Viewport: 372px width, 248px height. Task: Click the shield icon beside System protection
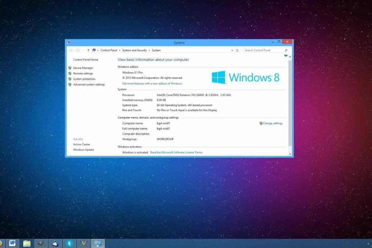(x=70, y=79)
